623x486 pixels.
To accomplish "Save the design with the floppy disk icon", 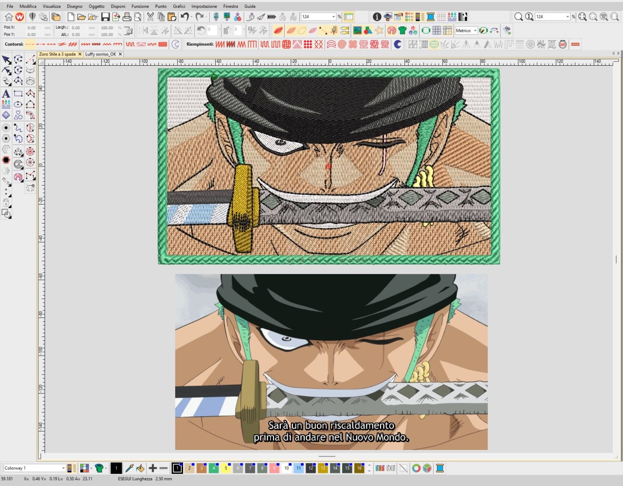I will (105, 17).
